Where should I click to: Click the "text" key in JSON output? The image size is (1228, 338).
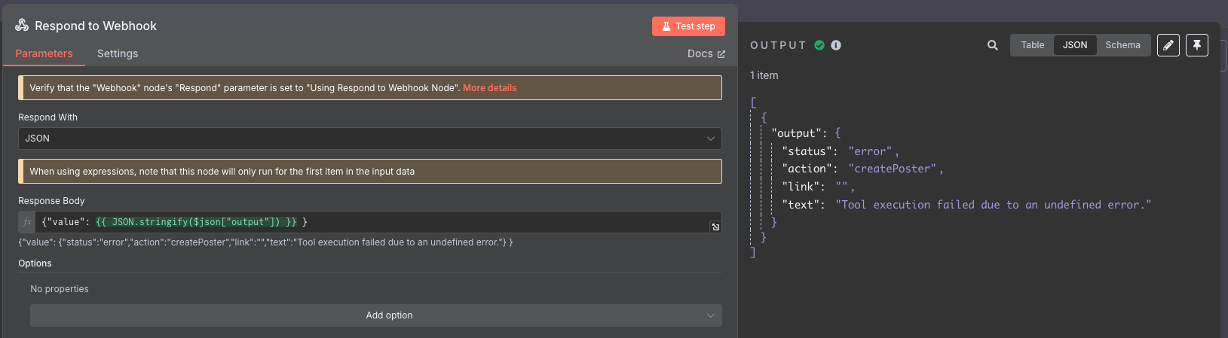pos(801,205)
